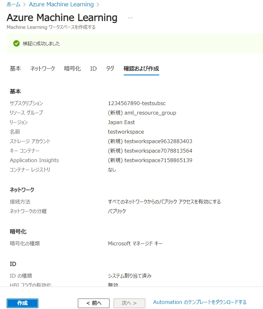
Task: Click the green validation success checkmark icon
Action: 16,43
